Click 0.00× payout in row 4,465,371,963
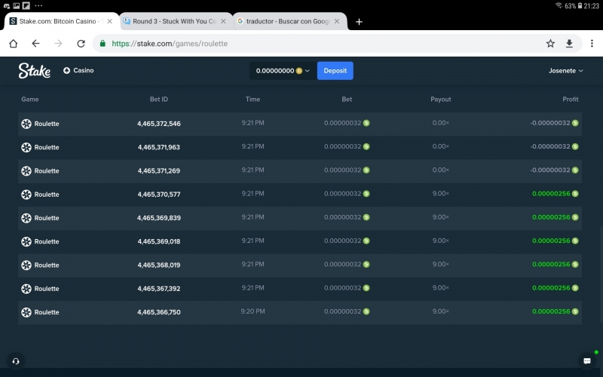Image resolution: width=603 pixels, height=377 pixels. click(x=441, y=146)
